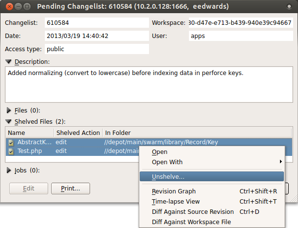The height and width of the screenshot is (228, 298).
Task: Select Diff Against Workspace File
Action: [x=212, y=222]
